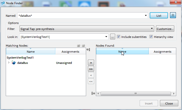Toggle the Hierarchy view checkbox
This screenshot has width=182, height=110.
pos(151,37)
